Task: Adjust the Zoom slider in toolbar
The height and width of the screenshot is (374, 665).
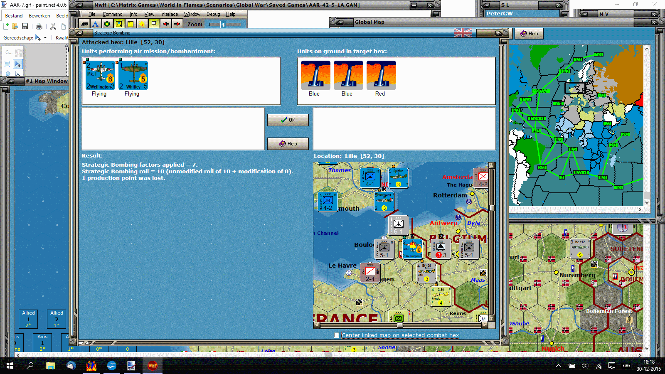Action: [223, 25]
